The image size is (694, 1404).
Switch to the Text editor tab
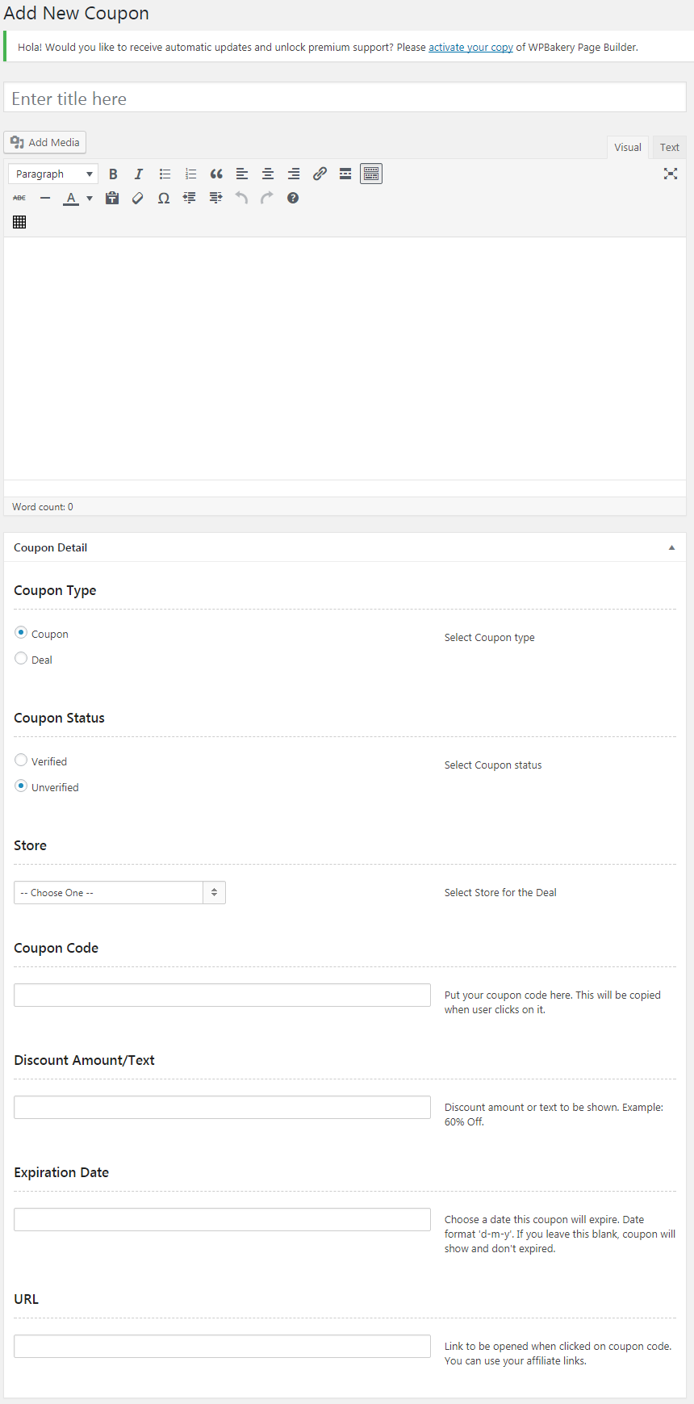[x=669, y=147]
